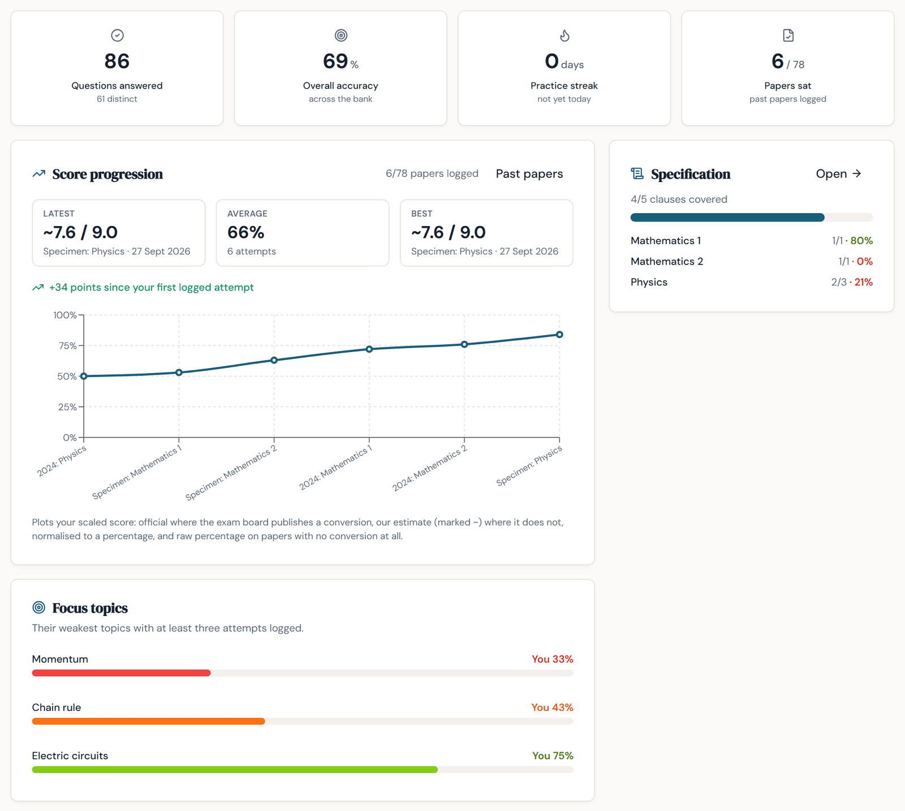Click the 'across the bank' subtitle
Image resolution: width=905 pixels, height=811 pixels.
pyautogui.click(x=341, y=99)
